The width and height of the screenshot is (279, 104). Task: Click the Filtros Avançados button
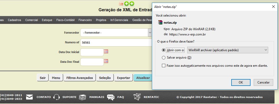(80, 78)
